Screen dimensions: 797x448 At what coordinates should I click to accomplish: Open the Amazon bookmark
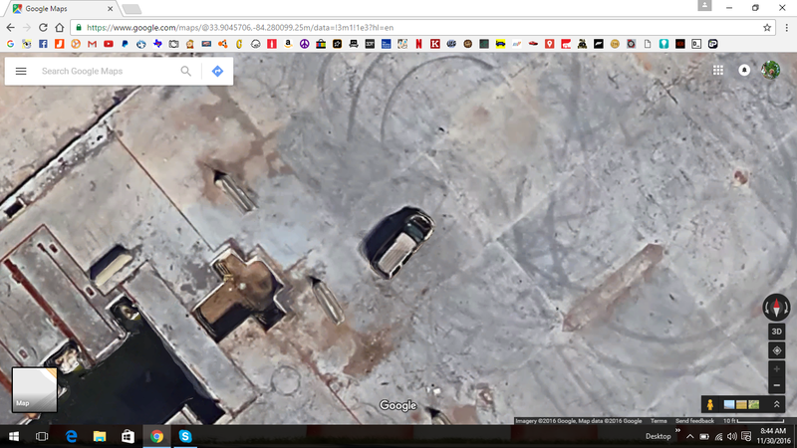click(x=288, y=44)
